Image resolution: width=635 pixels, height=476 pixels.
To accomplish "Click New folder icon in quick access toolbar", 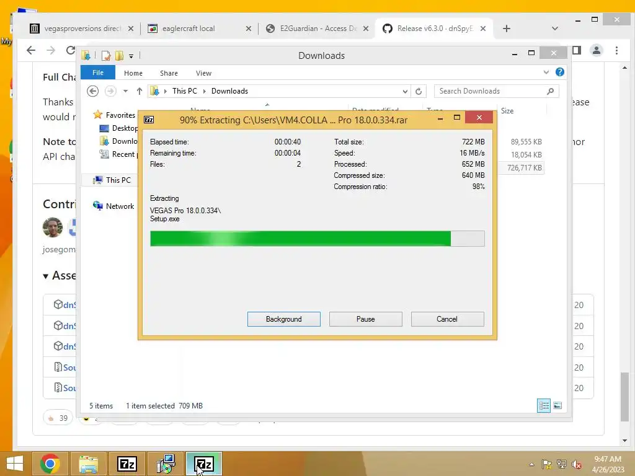I will 120,55.
